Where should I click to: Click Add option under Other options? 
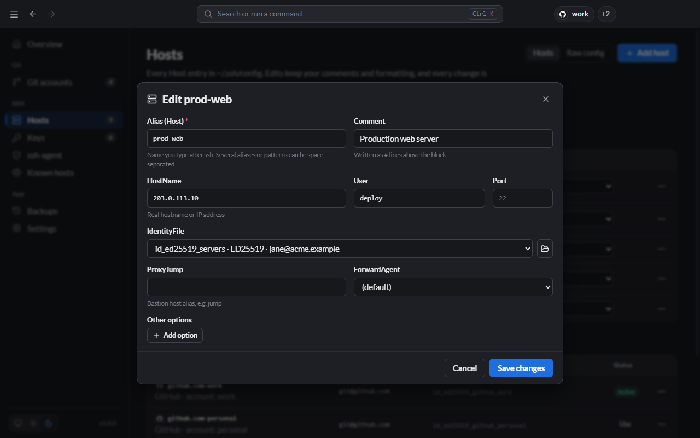point(175,335)
